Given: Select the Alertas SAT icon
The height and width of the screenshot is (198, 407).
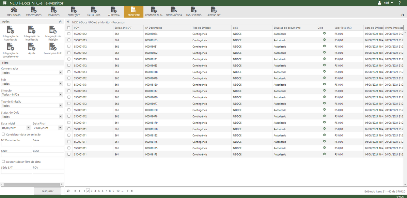Looking at the screenshot, I should tap(214, 12).
